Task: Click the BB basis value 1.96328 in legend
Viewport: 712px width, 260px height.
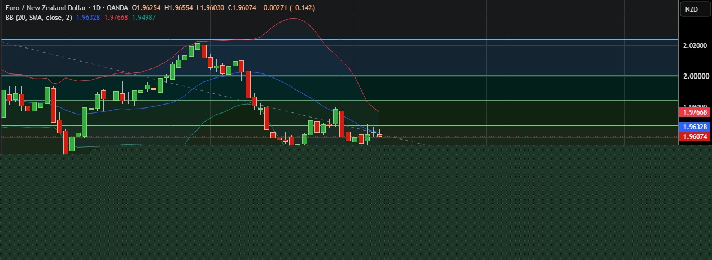Action: click(88, 18)
